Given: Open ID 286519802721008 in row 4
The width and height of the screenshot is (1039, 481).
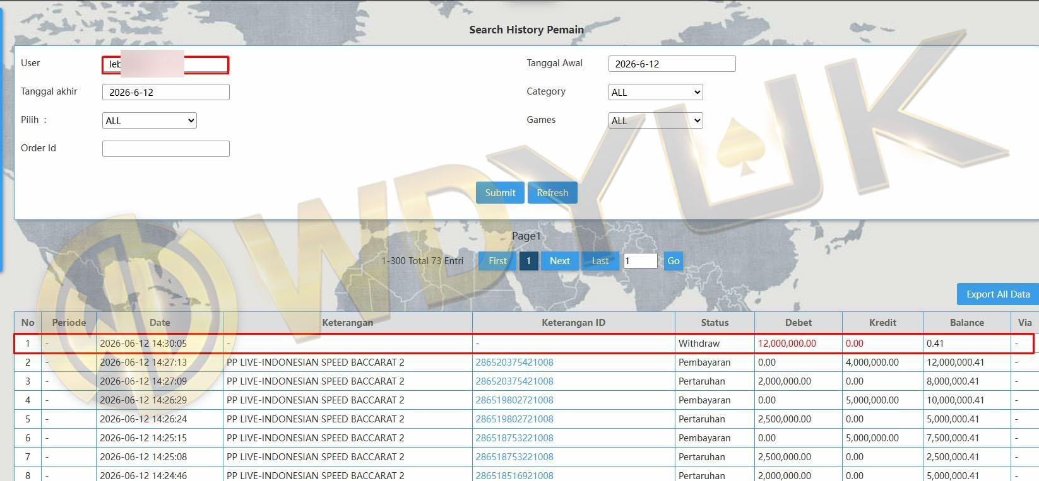Looking at the screenshot, I should coord(514,400).
